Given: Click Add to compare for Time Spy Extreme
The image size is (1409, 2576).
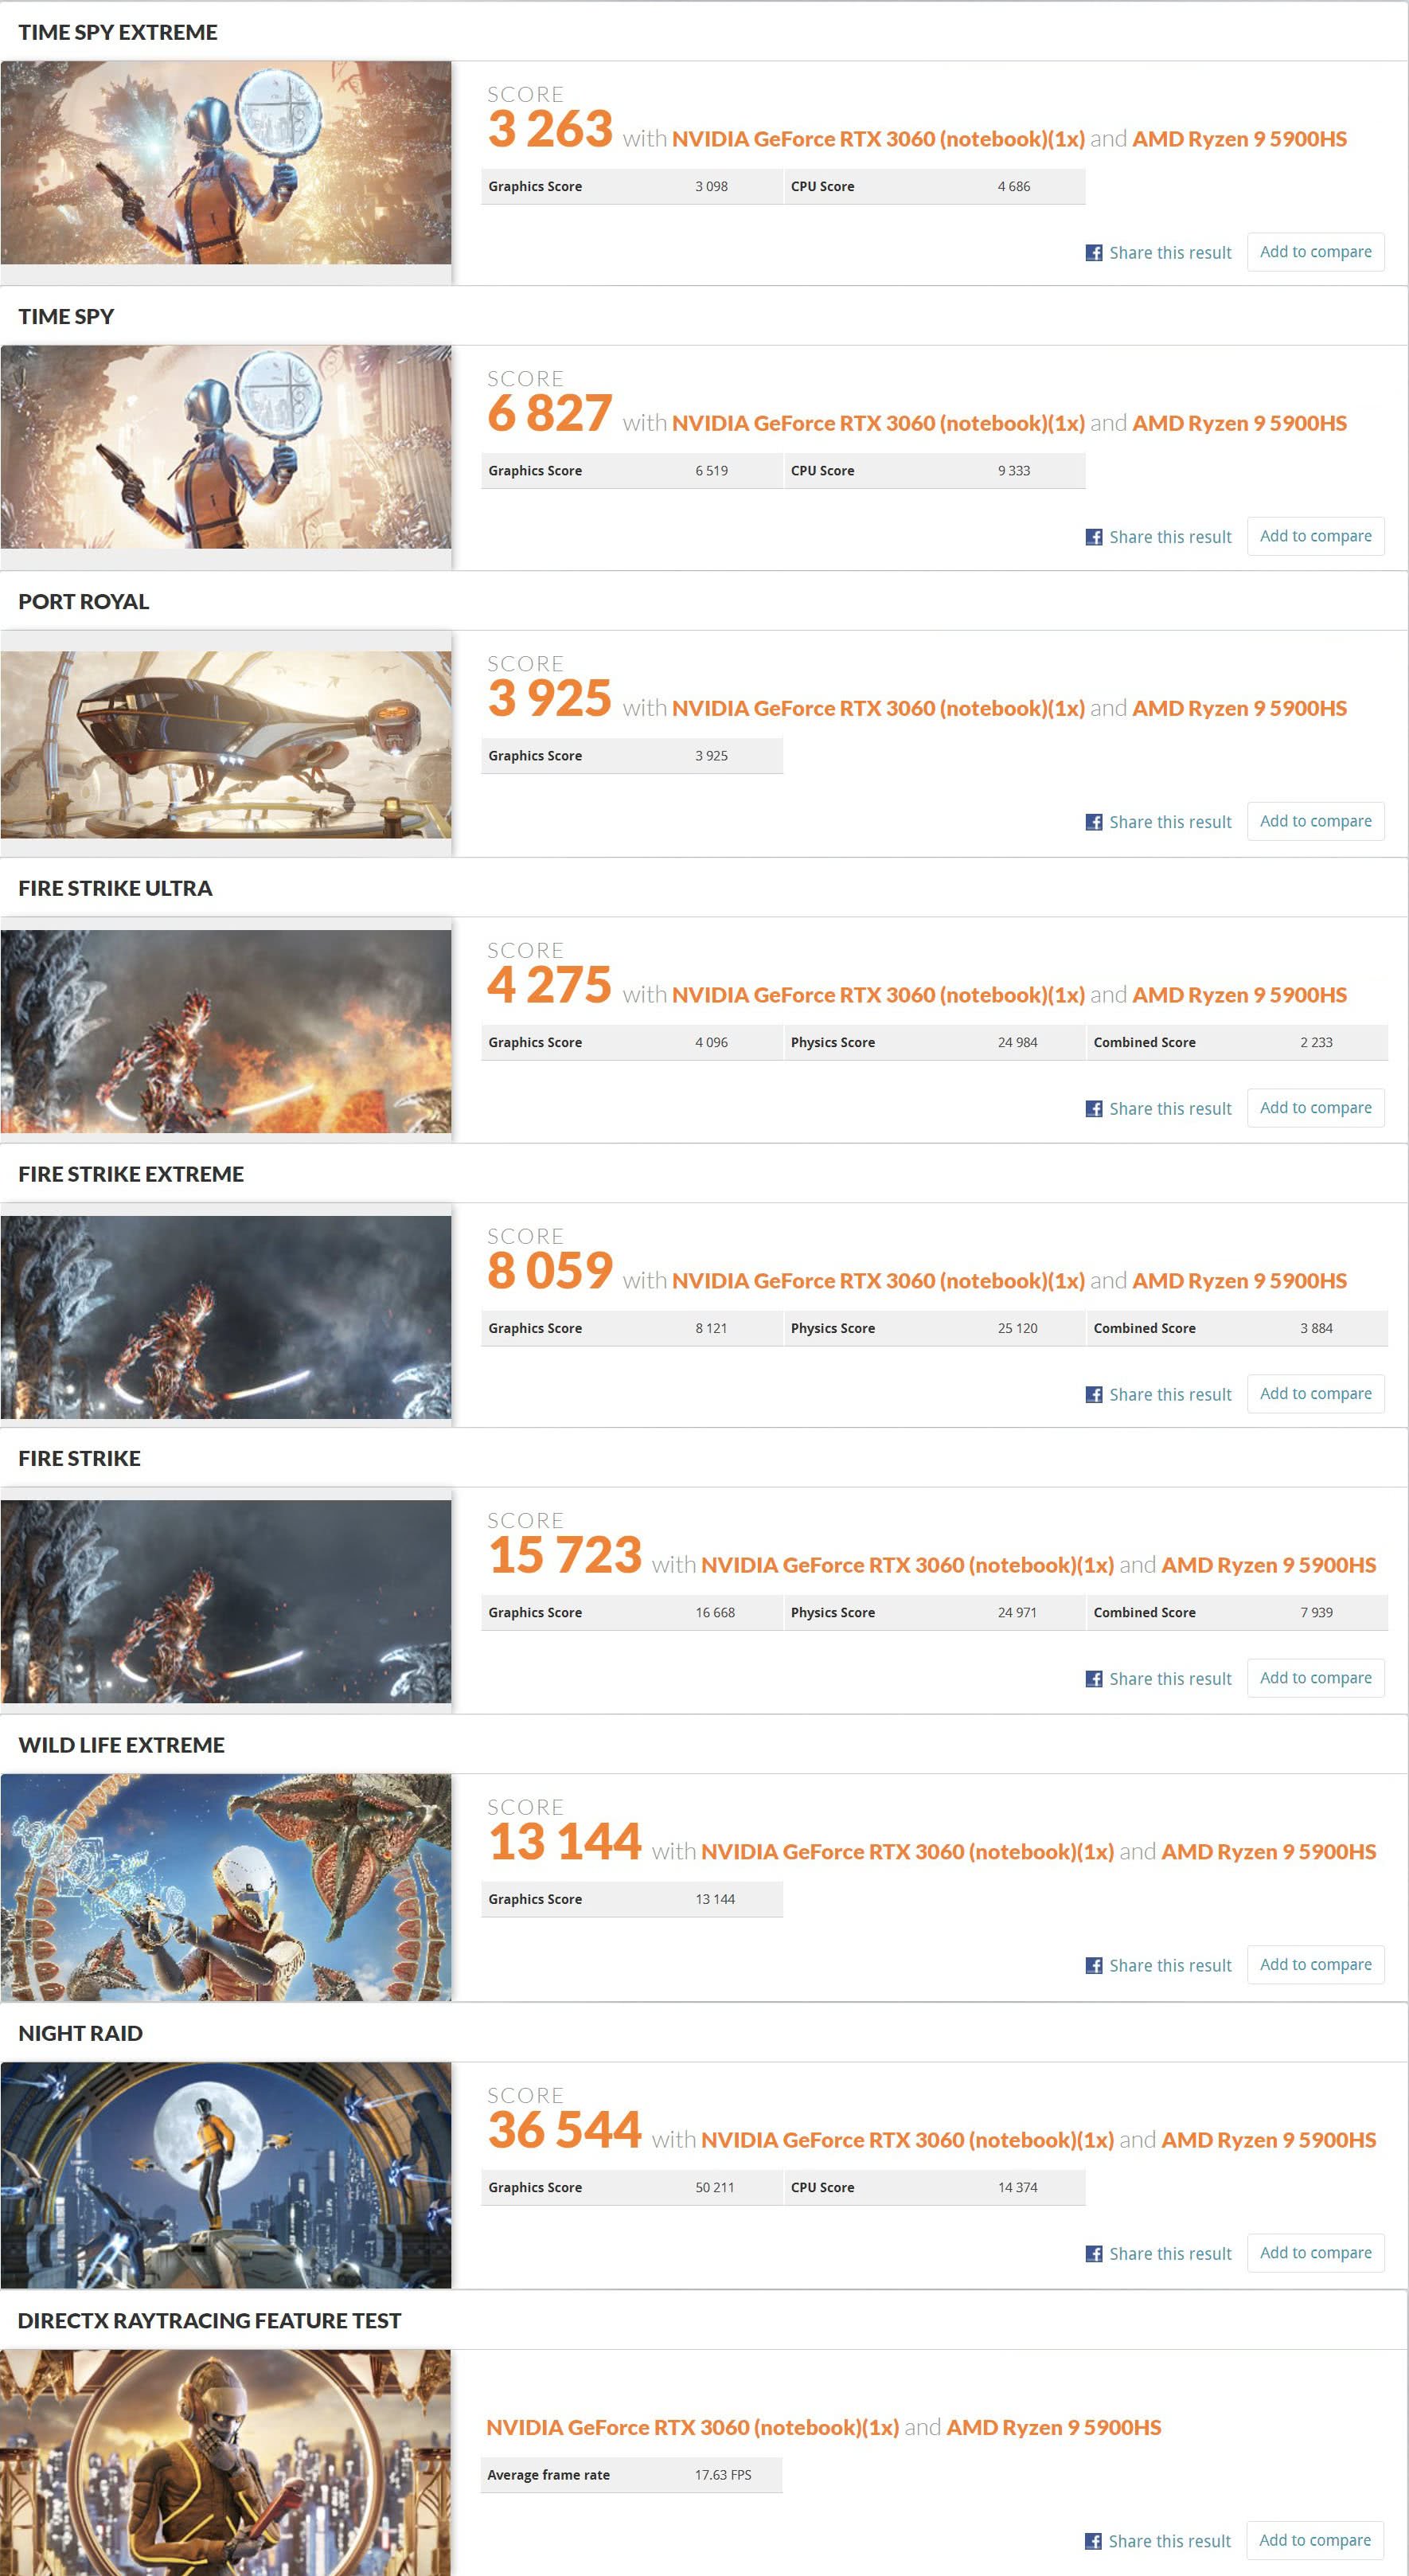Looking at the screenshot, I should tap(1315, 252).
